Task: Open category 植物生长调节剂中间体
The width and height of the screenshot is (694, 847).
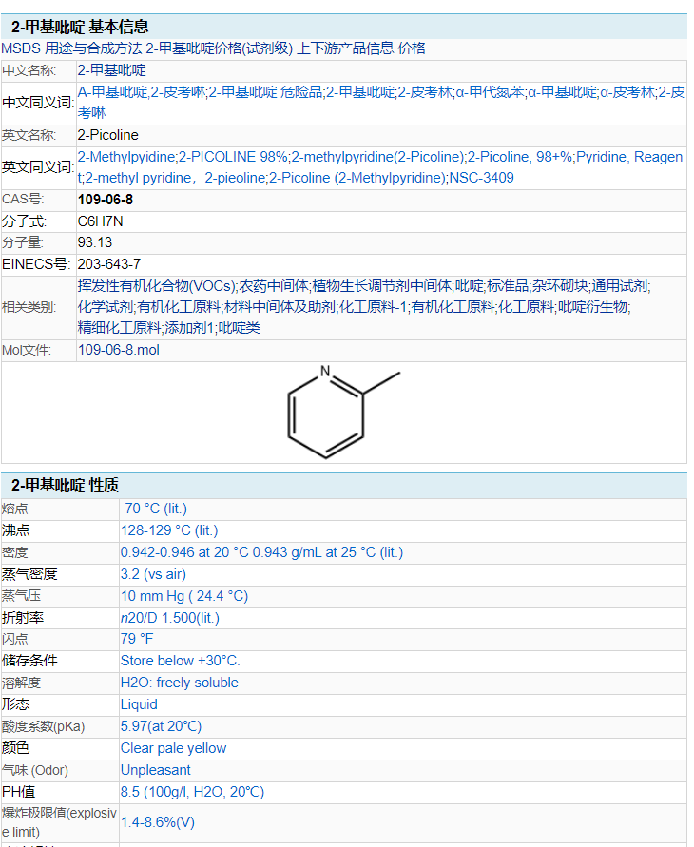Action: (x=382, y=286)
